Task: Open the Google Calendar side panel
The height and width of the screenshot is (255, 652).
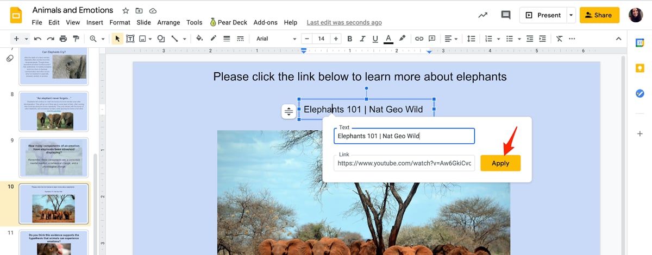Action: tap(640, 42)
